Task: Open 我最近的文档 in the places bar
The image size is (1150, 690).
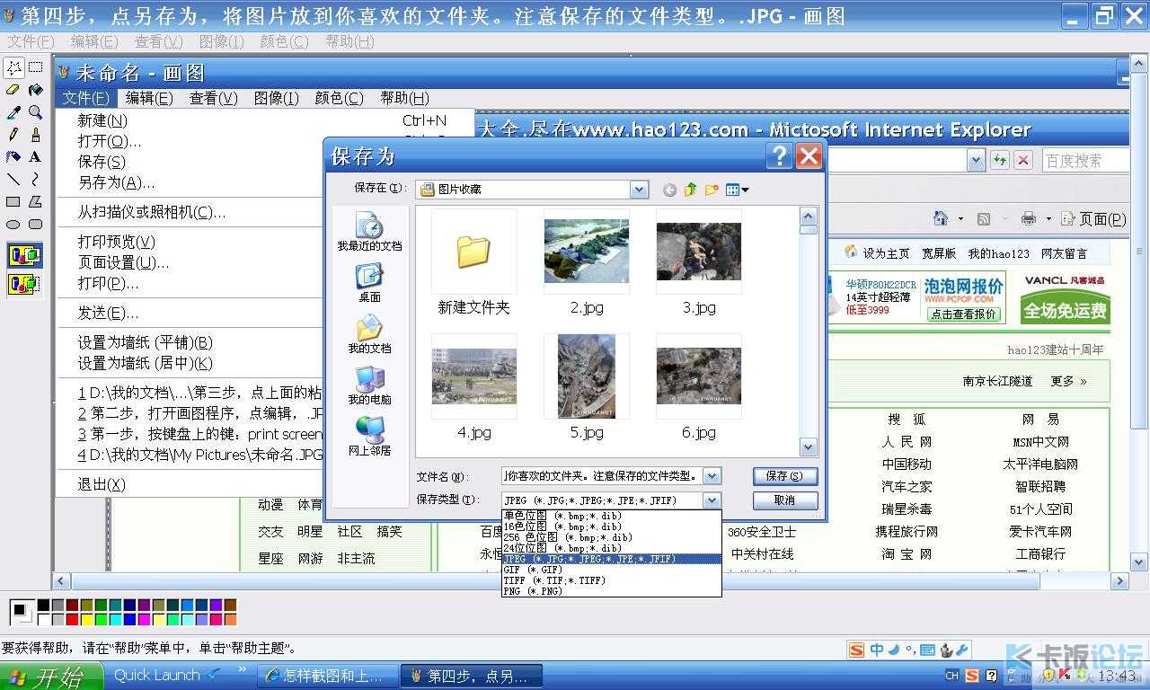Action: (x=369, y=231)
